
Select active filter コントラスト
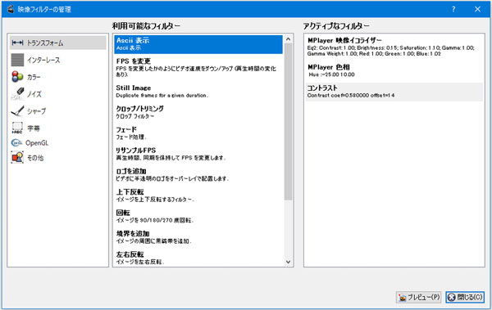(394, 92)
